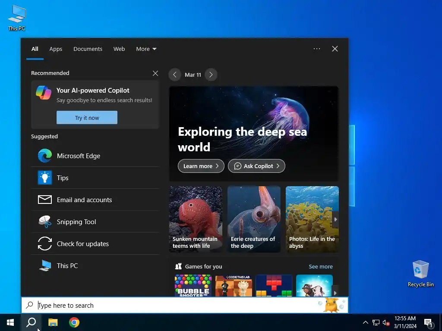Launch Snipping Tool from the Suggested list
Screen dimensions: 442x331
click(95, 222)
